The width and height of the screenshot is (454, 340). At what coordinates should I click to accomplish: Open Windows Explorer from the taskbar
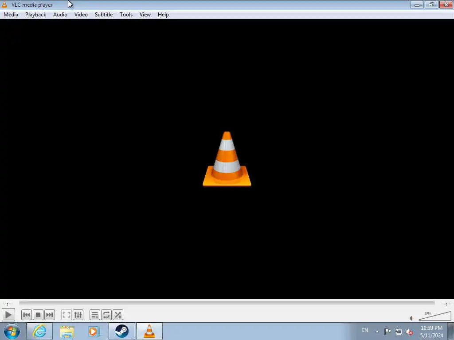coord(67,331)
